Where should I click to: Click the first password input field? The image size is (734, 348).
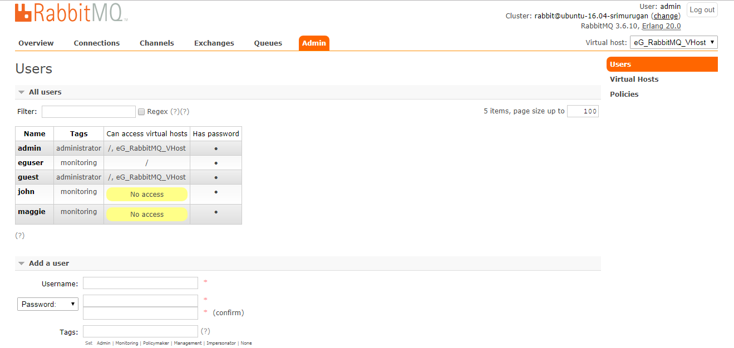tap(140, 301)
